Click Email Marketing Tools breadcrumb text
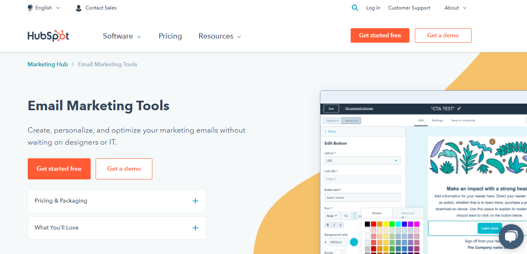 click(x=108, y=64)
